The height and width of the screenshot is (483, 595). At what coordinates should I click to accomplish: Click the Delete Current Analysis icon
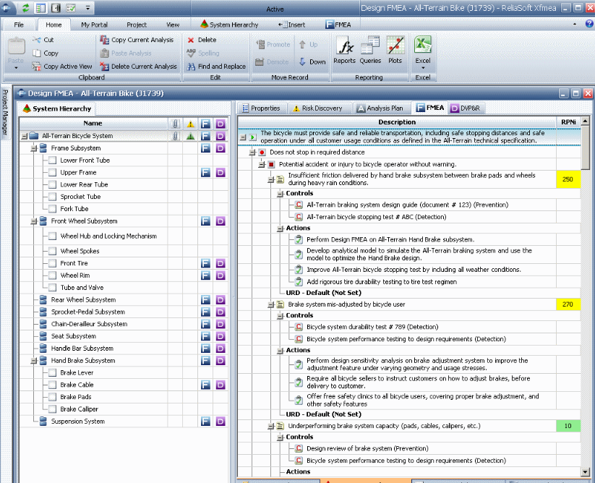(x=104, y=66)
